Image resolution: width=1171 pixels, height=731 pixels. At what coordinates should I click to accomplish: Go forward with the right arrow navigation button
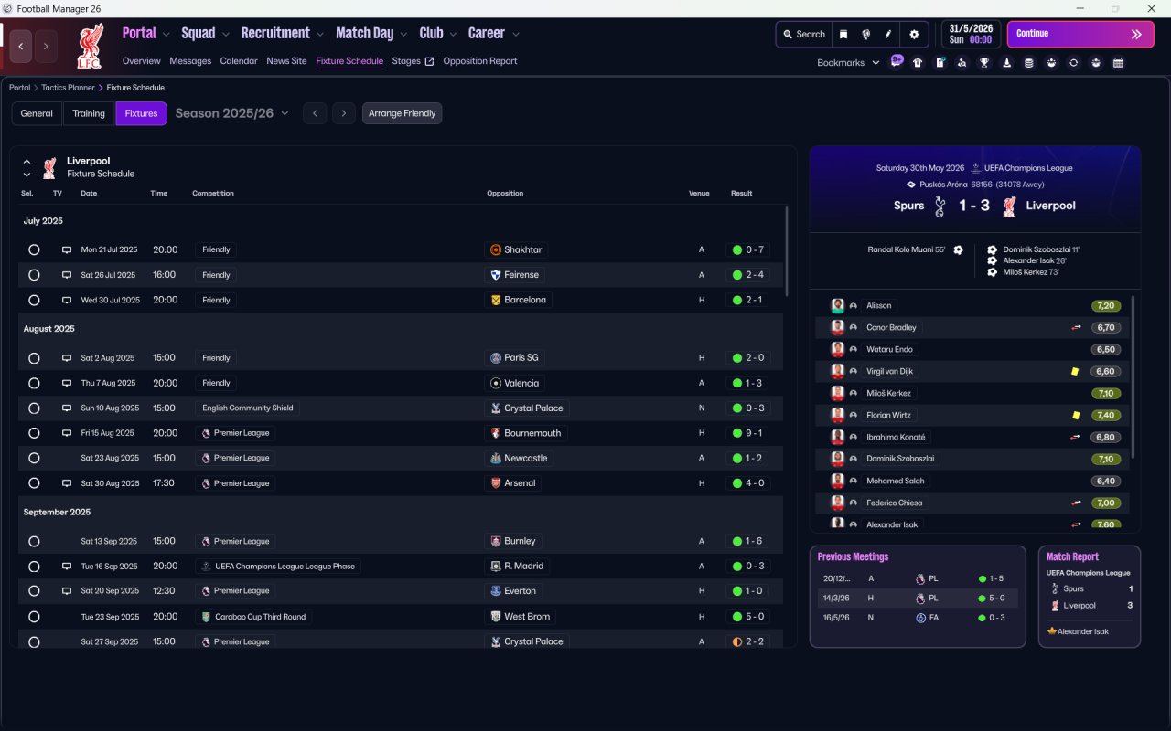(46, 47)
